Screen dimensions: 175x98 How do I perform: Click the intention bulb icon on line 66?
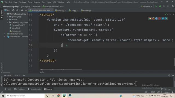[x=67, y=45]
